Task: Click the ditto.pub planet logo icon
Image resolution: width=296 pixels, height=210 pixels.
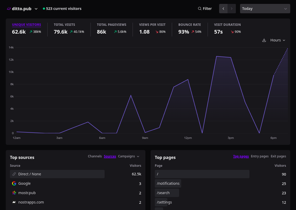Action: click(x=9, y=9)
